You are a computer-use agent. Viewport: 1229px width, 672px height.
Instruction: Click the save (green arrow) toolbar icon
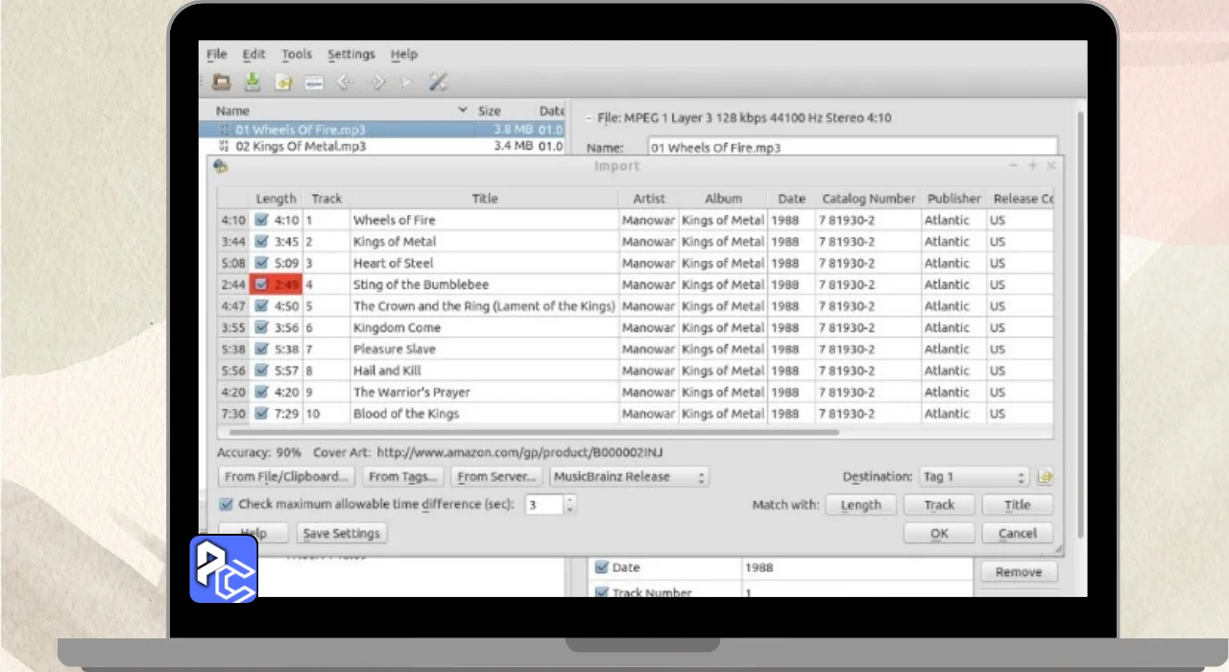252,83
